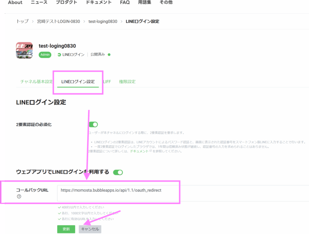The width and height of the screenshot is (309, 234).
Task: Open the ニュース menu item
Action: [x=39, y=2]
